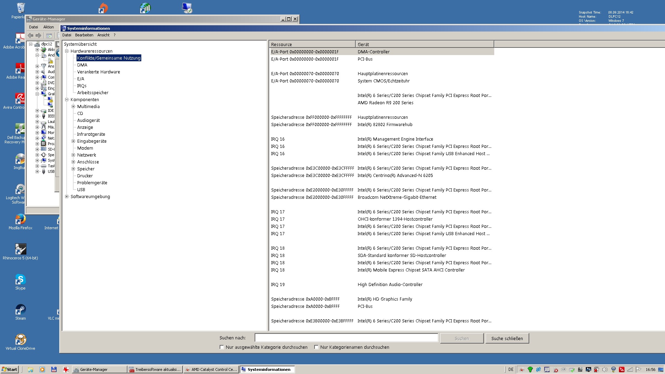Expand the Netzwerk tree node
Screen dimensions: 665x374
tap(73, 155)
